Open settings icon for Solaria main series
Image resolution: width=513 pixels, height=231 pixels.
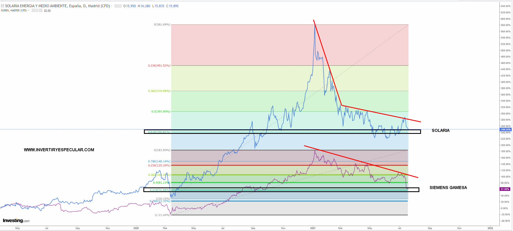[120, 6]
